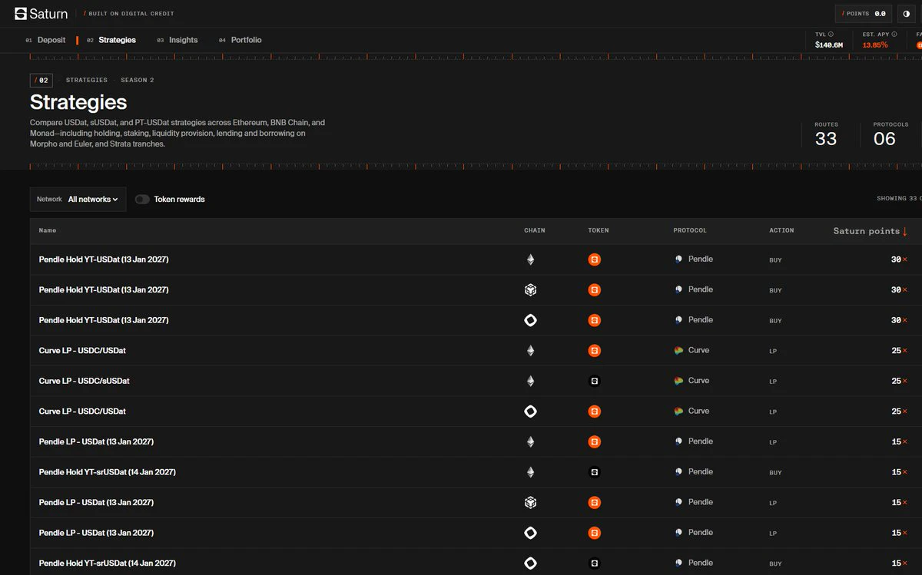Click the Strategies page heading
922x575 pixels.
click(x=78, y=102)
